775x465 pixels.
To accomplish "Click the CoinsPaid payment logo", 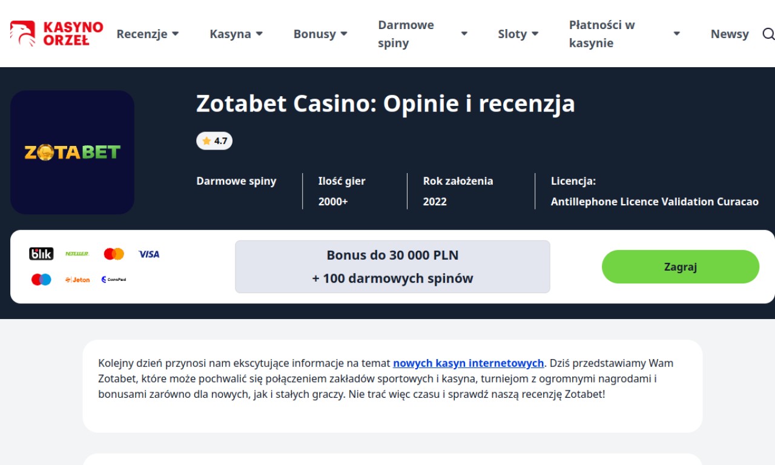I will click(113, 280).
